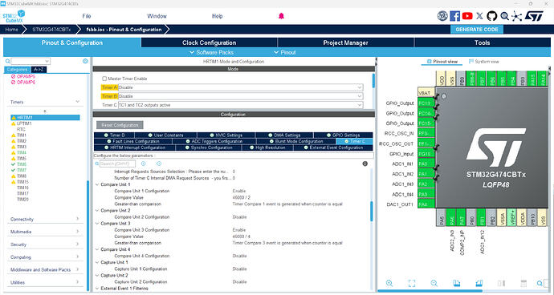Zoom in on the pinout view
The width and height of the screenshot is (554, 295).
(x=389, y=283)
